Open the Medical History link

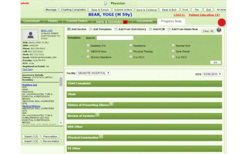coord(31,106)
